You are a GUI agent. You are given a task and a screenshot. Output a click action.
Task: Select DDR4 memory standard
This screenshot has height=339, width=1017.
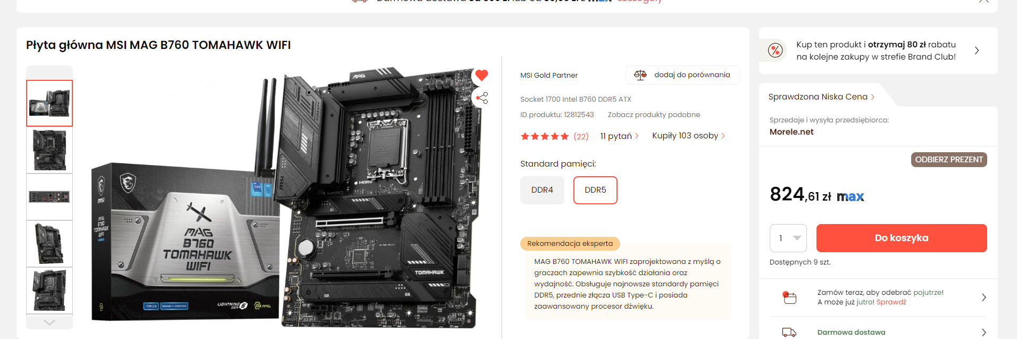point(542,190)
